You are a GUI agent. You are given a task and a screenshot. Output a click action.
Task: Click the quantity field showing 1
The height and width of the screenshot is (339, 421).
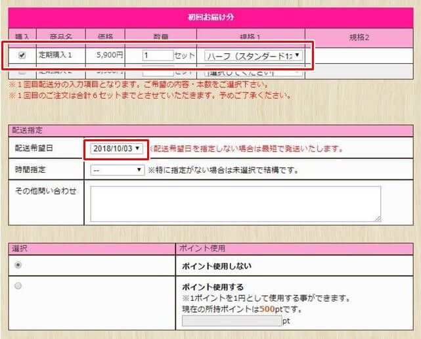click(158, 56)
